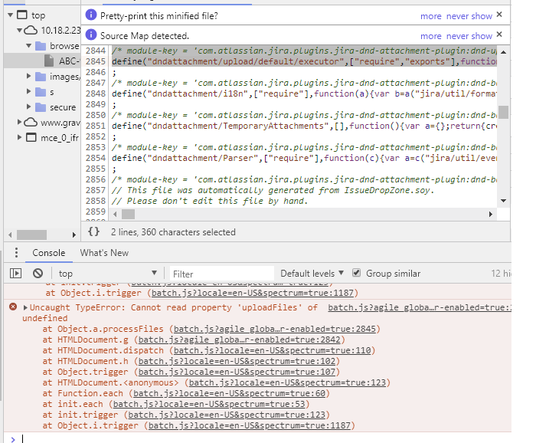
Task: Open HTMLDocument.g batch.js:2842 stack link
Action: point(239,340)
